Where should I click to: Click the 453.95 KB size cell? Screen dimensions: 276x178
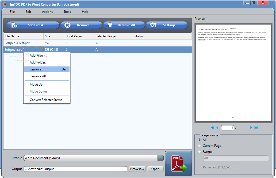pos(51,50)
